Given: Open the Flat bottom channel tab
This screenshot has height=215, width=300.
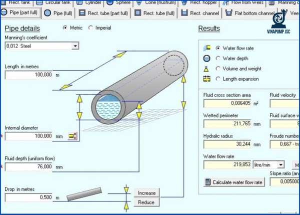Looking at the screenshot, I should pyautogui.click(x=250, y=13).
